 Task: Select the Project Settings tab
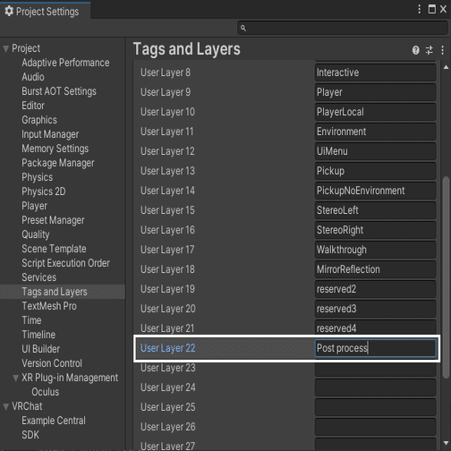(46, 11)
